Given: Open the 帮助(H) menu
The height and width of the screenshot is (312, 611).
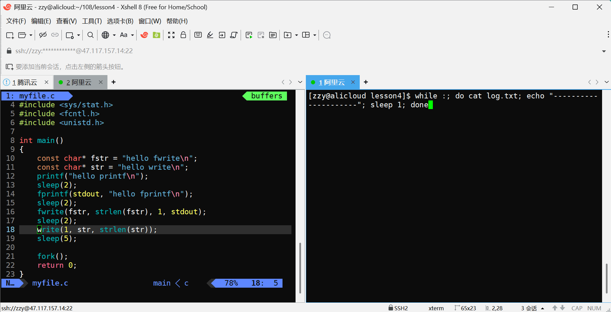Looking at the screenshot, I should click(177, 21).
